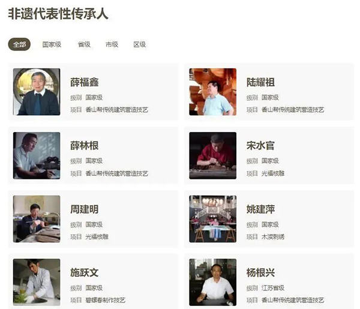360x309 pixels.
Task: Open 陆耀祖 portrait photo
Action: [x=213, y=92]
